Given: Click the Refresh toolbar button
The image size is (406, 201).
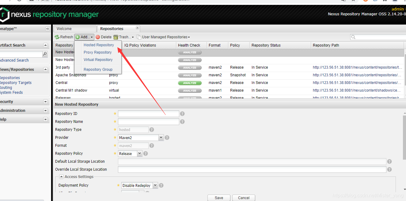Looking at the screenshot, I should pyautogui.click(x=64, y=37).
